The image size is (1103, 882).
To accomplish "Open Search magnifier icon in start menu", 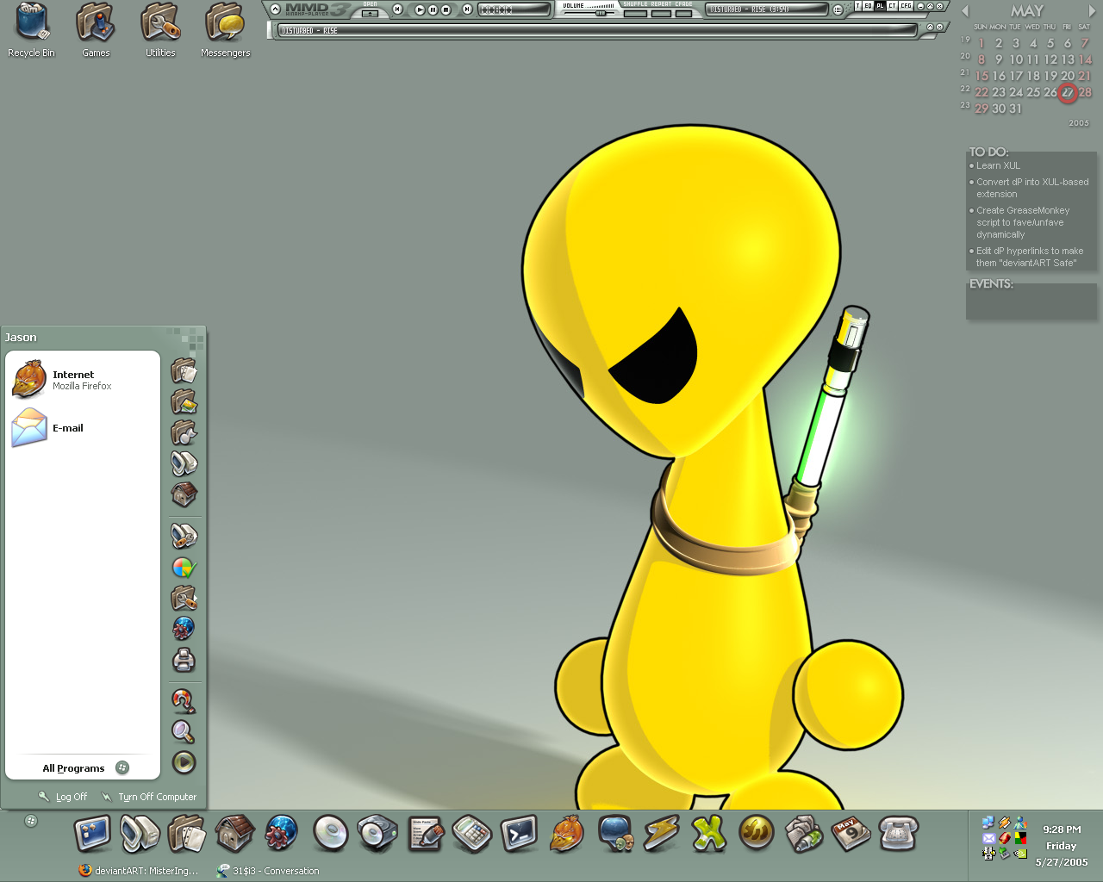I will pyautogui.click(x=184, y=732).
